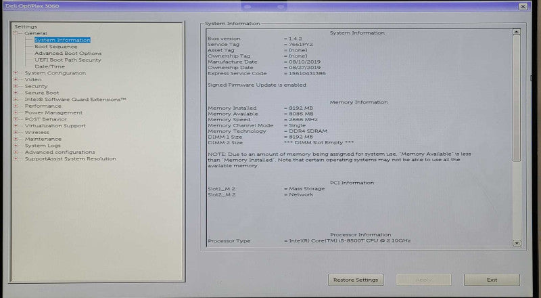The image size is (541, 298).
Task: Select the Security category label
Action: pos(36,86)
